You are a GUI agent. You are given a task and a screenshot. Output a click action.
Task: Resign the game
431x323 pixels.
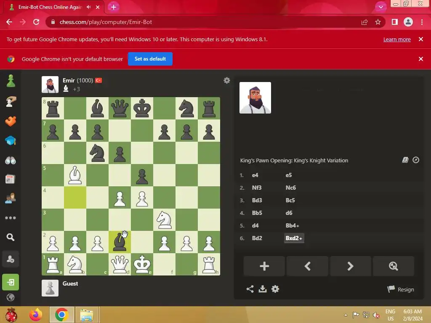pyautogui.click(x=401, y=289)
